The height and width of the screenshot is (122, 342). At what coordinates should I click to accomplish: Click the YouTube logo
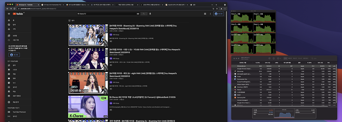(x=17, y=14)
